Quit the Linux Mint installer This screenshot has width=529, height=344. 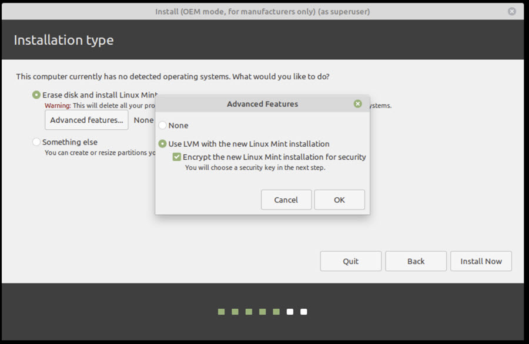[x=350, y=261]
